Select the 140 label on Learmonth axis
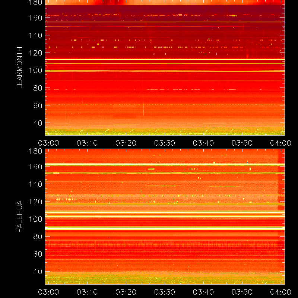 tap(35, 35)
